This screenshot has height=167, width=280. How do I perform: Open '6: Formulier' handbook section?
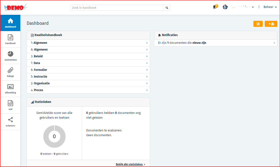pyautogui.click(x=88, y=70)
